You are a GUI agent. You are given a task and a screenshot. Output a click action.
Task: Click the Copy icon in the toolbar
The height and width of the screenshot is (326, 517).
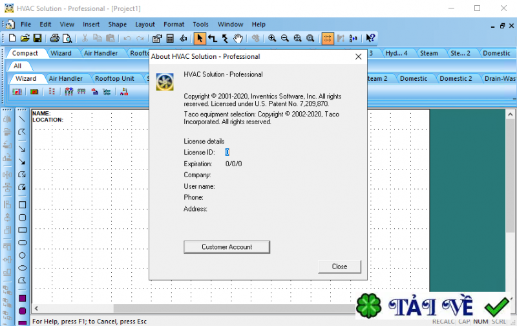98,38
